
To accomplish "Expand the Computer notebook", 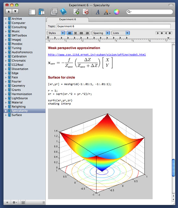I will click(6, 23).
